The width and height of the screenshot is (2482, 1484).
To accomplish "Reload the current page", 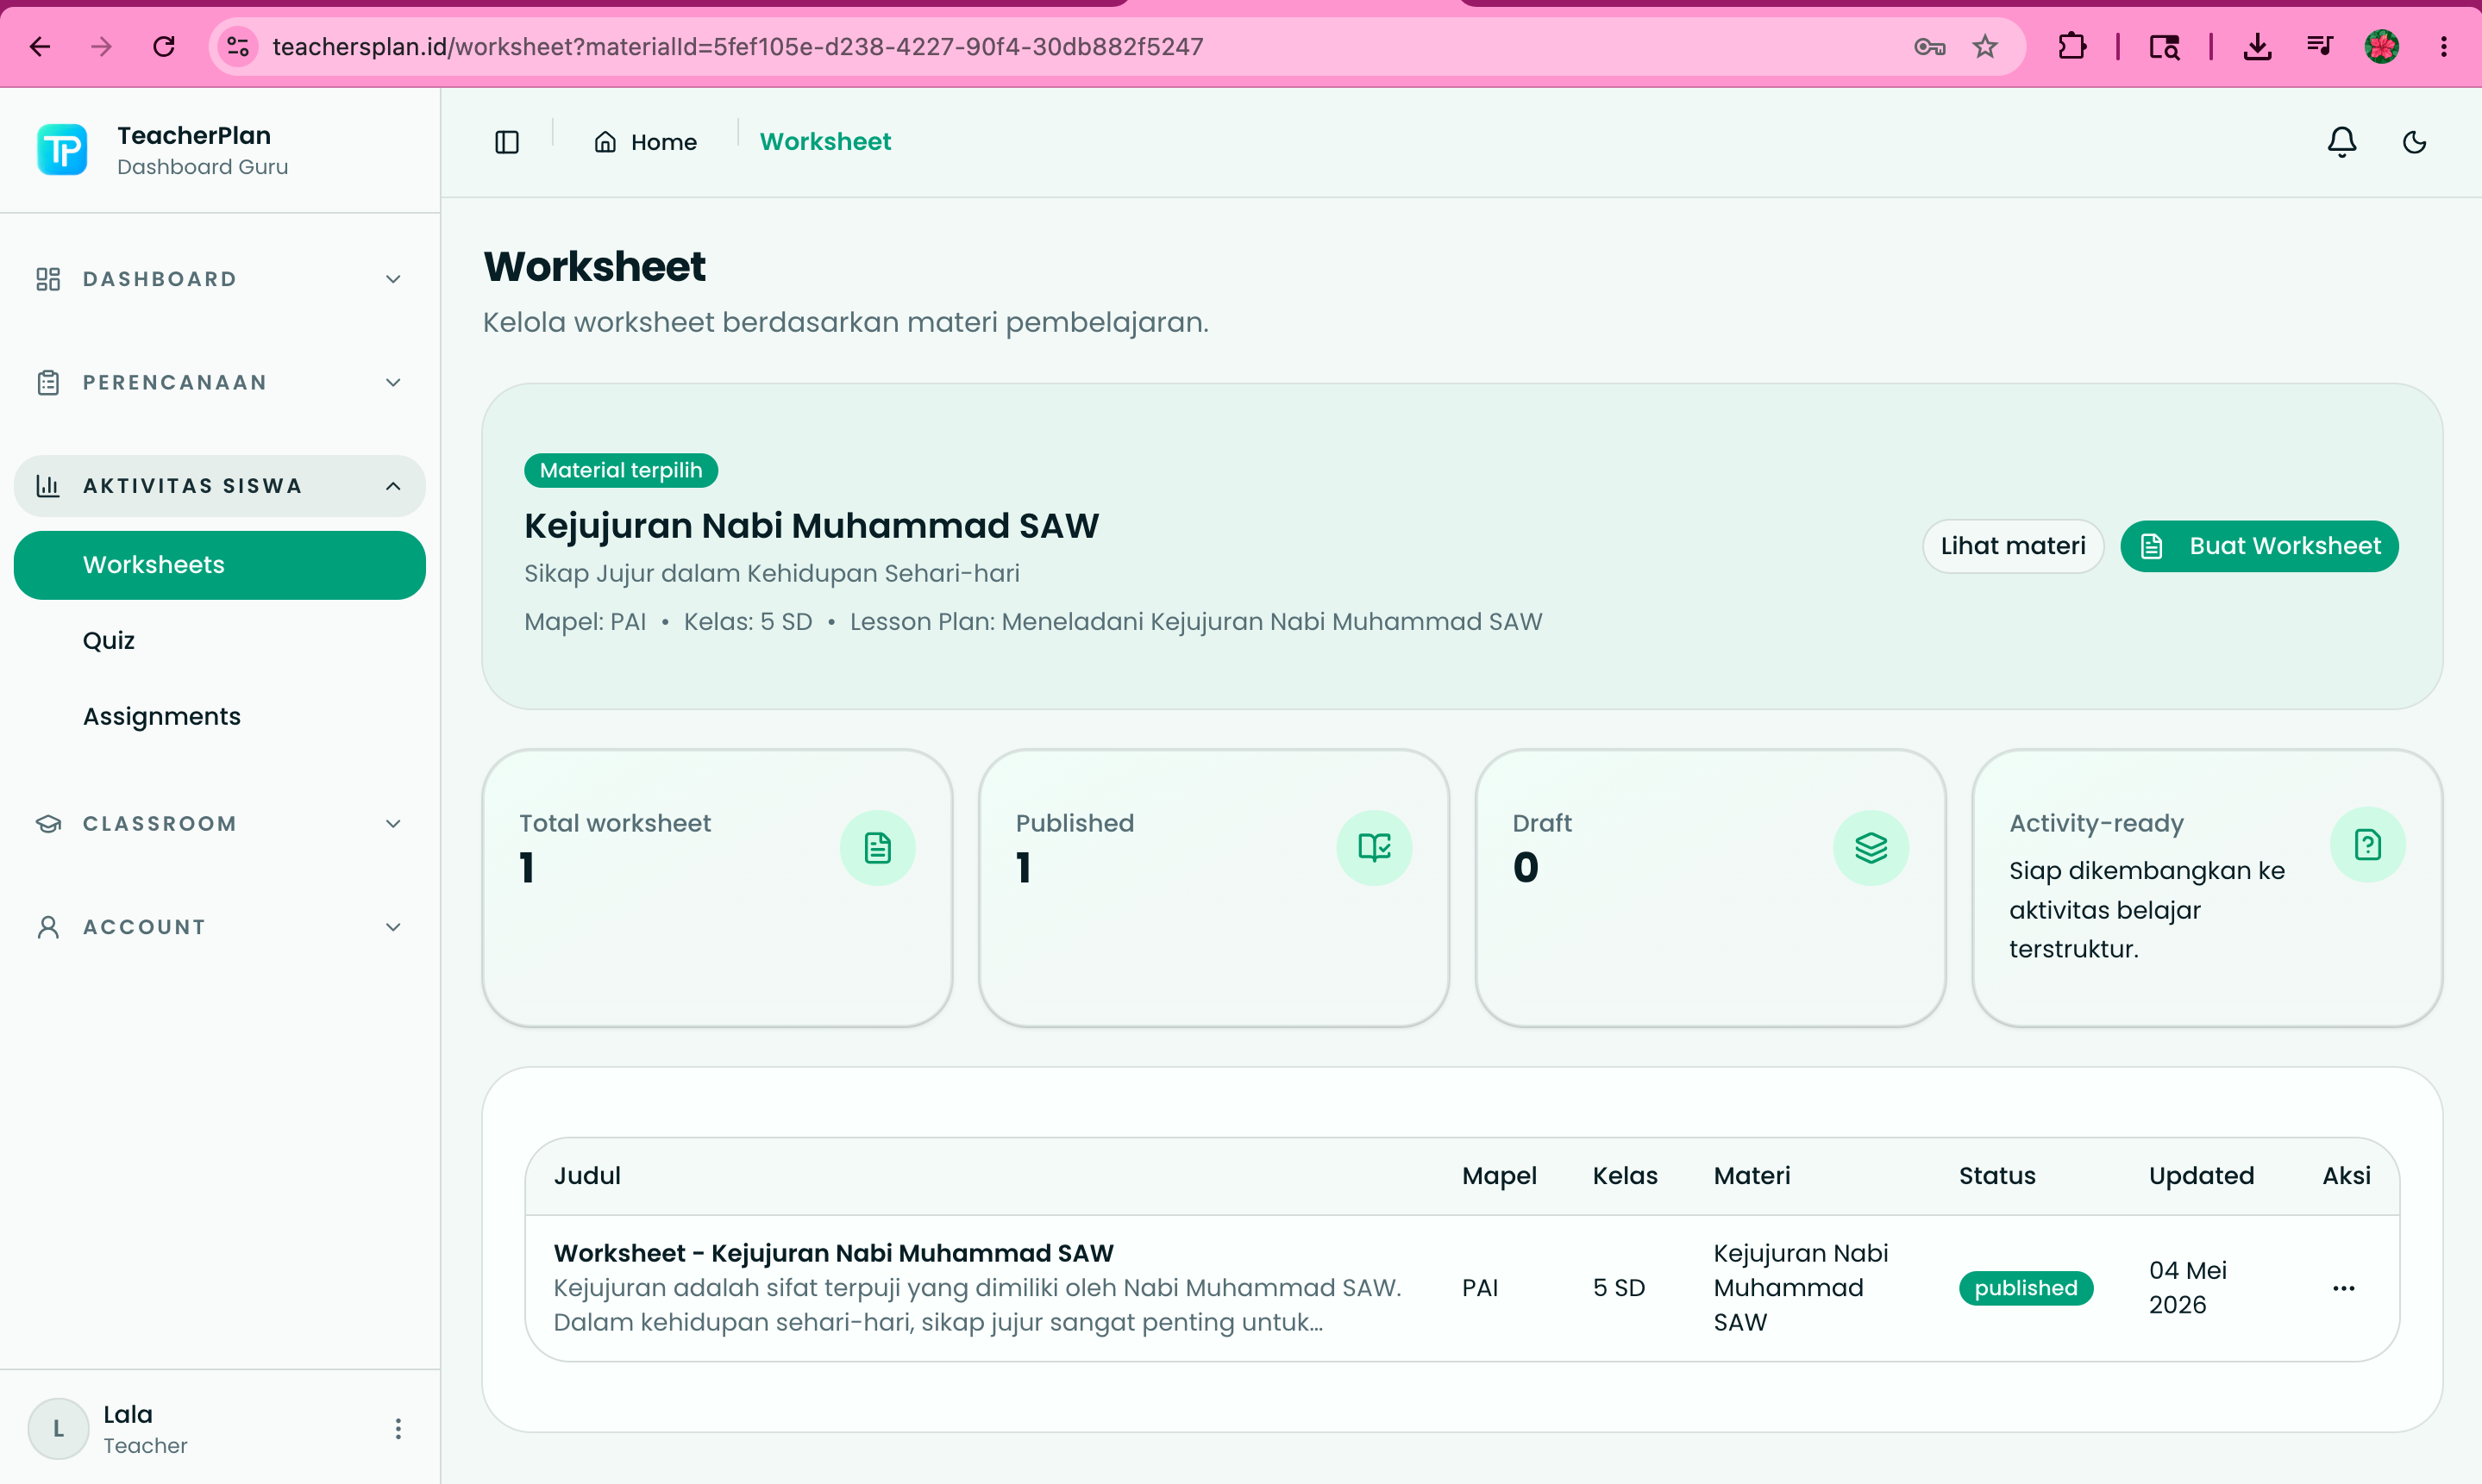I will [x=164, y=46].
